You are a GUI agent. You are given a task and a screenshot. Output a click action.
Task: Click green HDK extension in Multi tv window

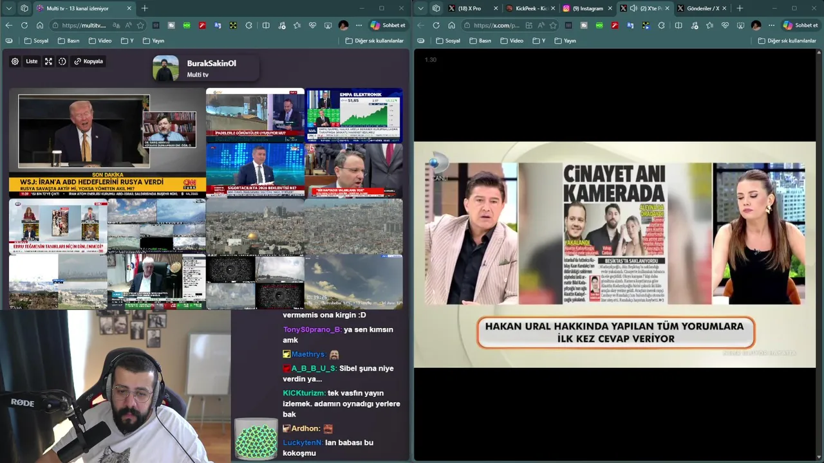(x=187, y=25)
